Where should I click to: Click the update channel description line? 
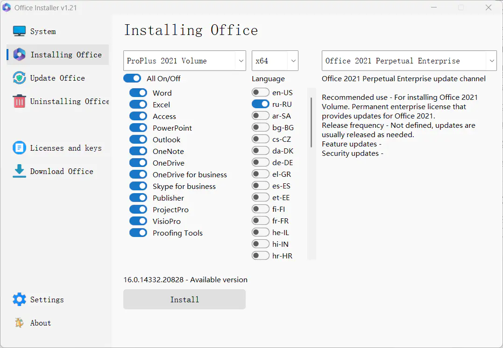[x=404, y=78]
